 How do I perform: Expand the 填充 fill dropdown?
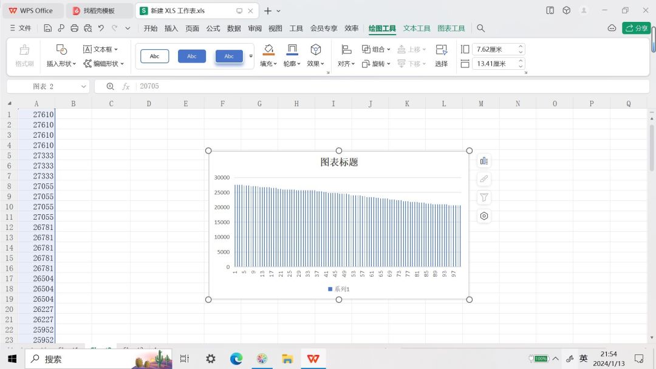(268, 64)
